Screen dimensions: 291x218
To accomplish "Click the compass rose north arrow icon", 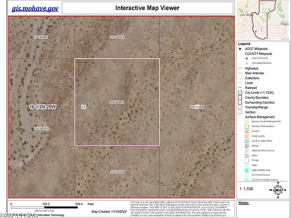I will pyautogui.click(x=278, y=190).
